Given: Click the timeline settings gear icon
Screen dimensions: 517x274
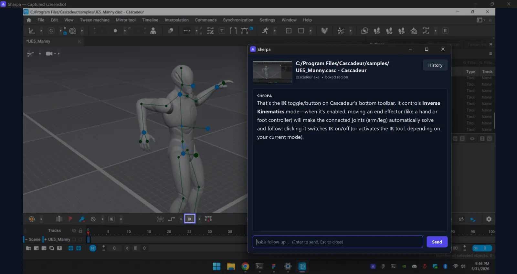Looking at the screenshot, I should 489,219.
